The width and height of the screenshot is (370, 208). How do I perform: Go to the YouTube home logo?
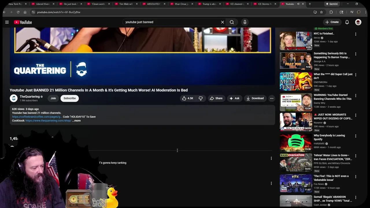23,22
